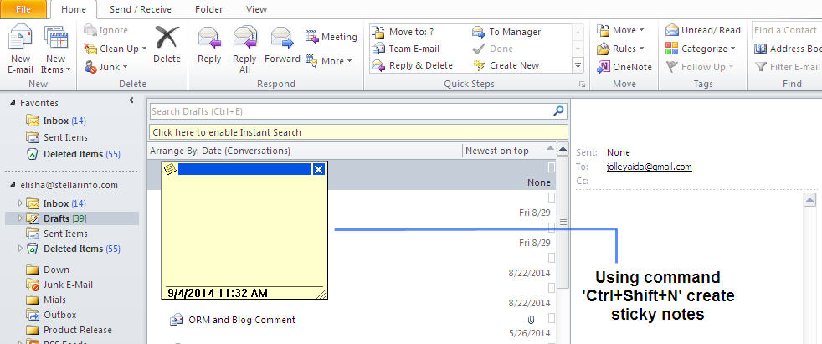Open the Junk dropdown menu
Image resolution: width=822 pixels, height=344 pixels.
click(x=105, y=67)
